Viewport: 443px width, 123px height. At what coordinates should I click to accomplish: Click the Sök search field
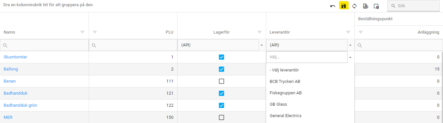tap(413, 6)
